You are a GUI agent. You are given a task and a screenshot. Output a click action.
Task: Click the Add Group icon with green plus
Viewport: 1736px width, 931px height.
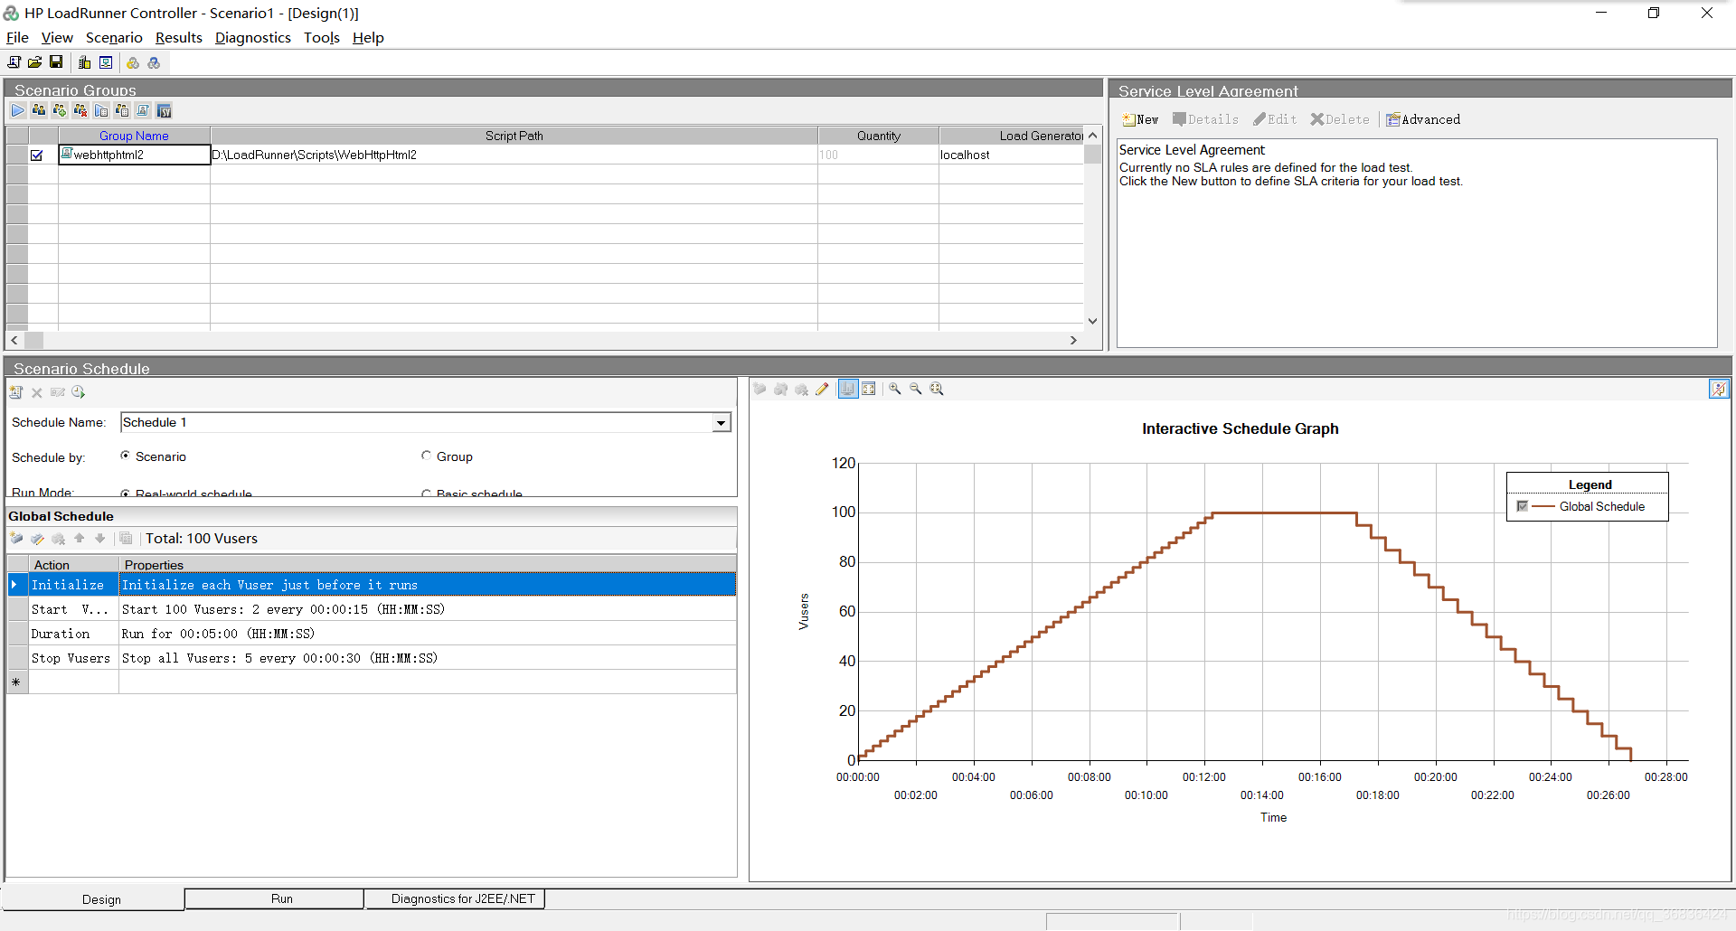click(60, 110)
